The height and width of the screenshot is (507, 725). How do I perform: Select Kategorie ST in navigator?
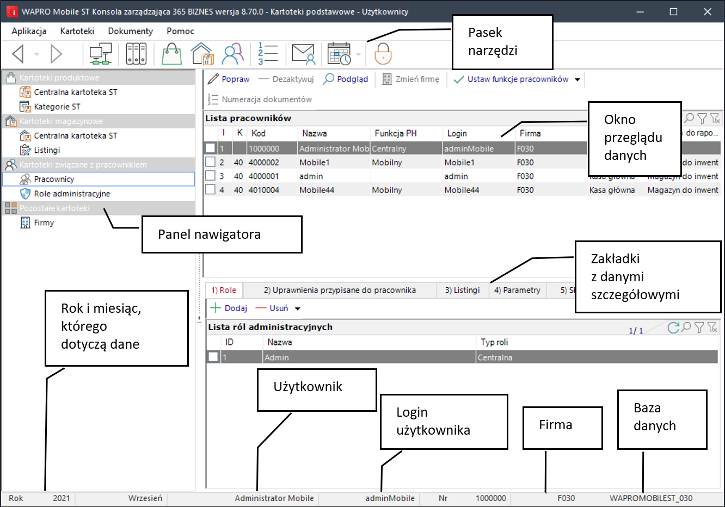click(57, 107)
